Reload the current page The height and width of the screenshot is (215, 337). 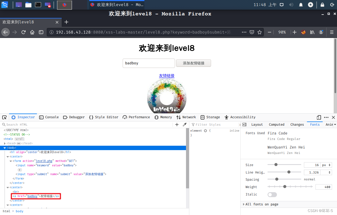[23, 32]
